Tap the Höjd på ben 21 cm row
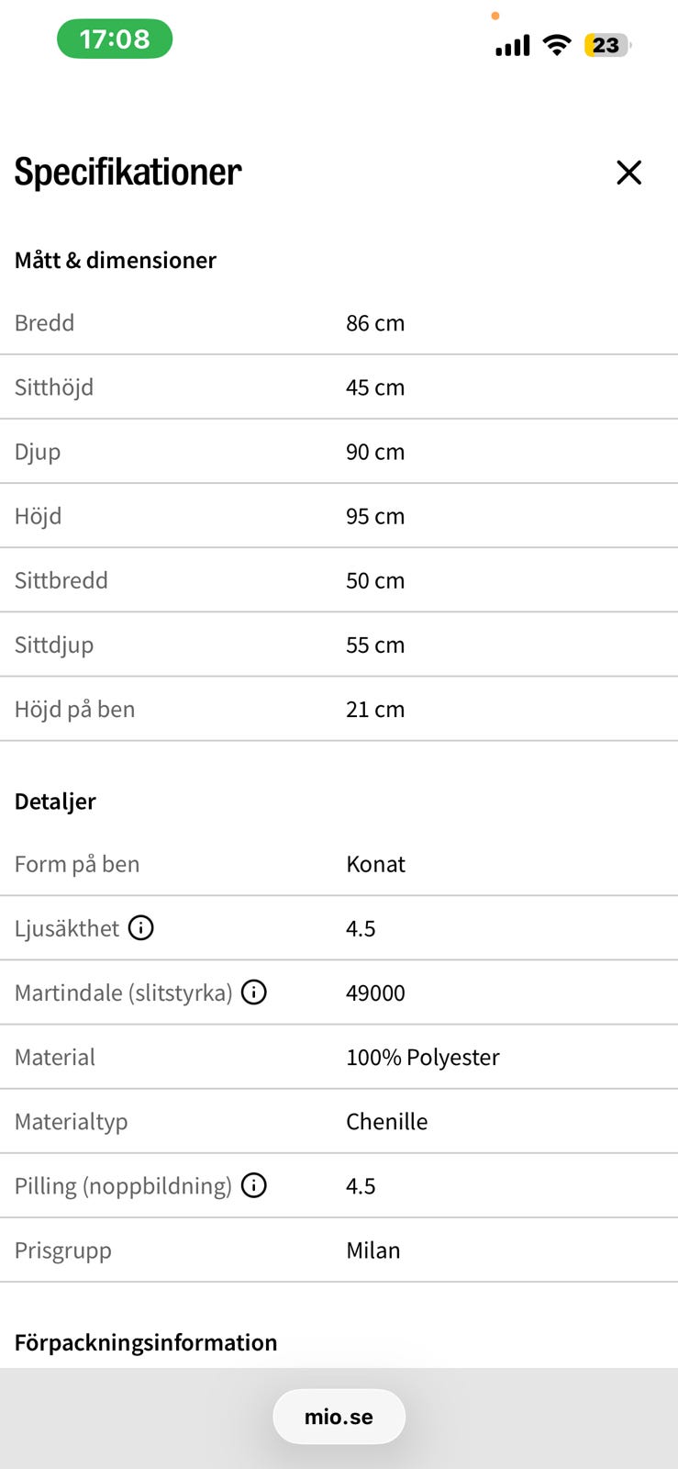 click(x=339, y=709)
